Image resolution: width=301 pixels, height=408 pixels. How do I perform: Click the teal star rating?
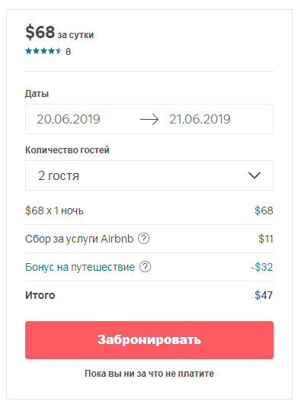(43, 51)
